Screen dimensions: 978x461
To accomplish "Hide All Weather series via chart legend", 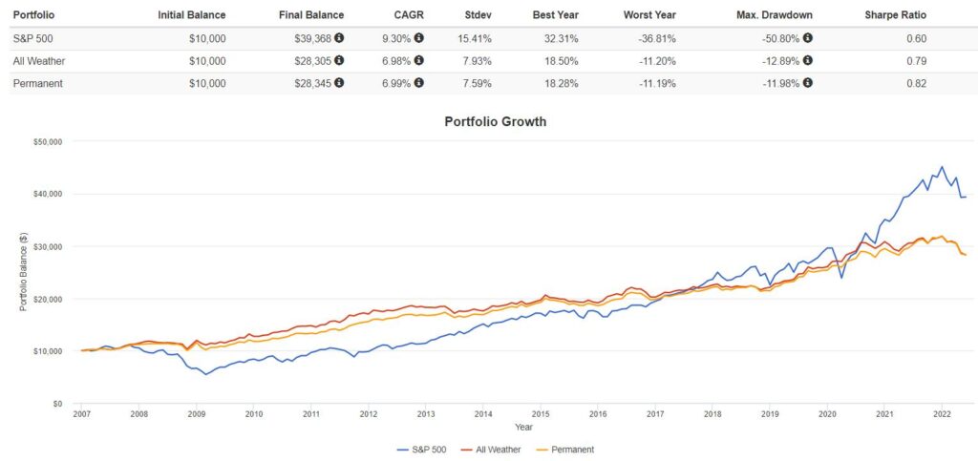I will [x=492, y=449].
